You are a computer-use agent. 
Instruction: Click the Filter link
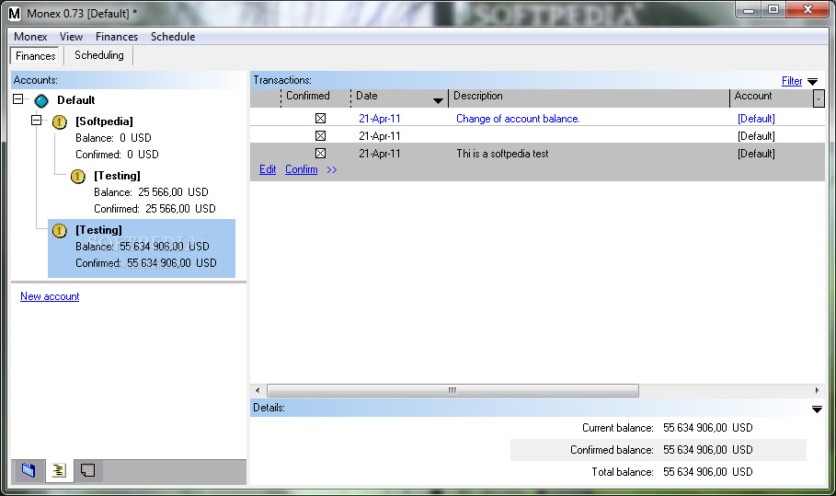click(x=792, y=81)
